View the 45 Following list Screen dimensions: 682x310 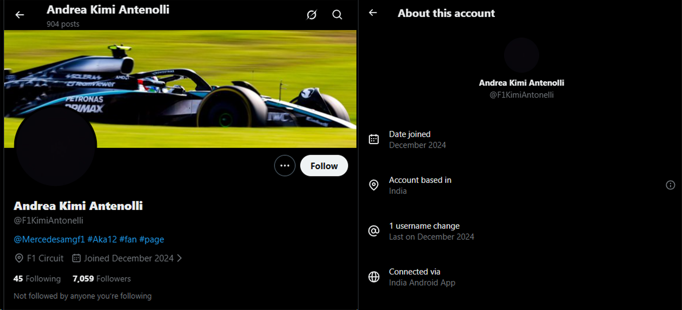[x=37, y=278]
